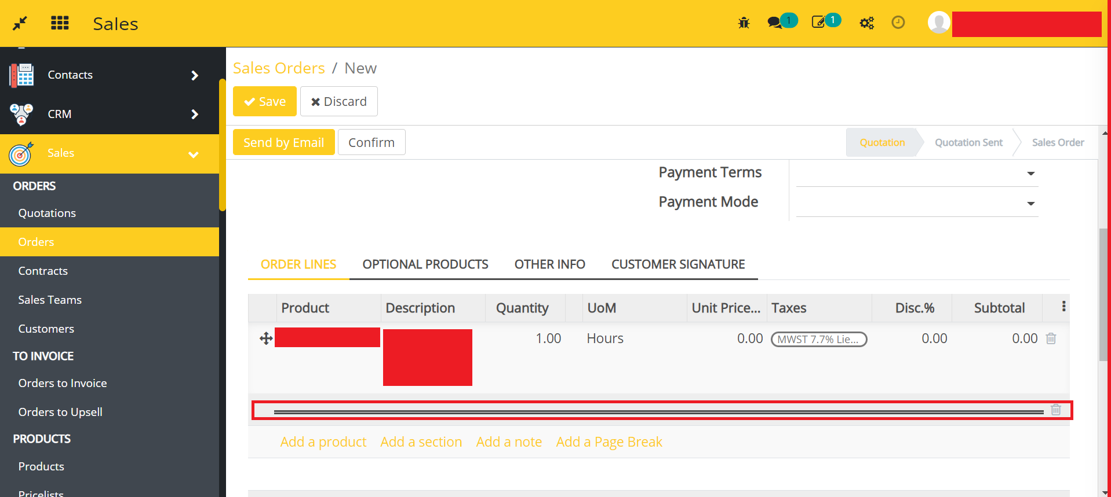The image size is (1111, 497).
Task: Expand the Contacts menu chevron
Action: point(195,75)
